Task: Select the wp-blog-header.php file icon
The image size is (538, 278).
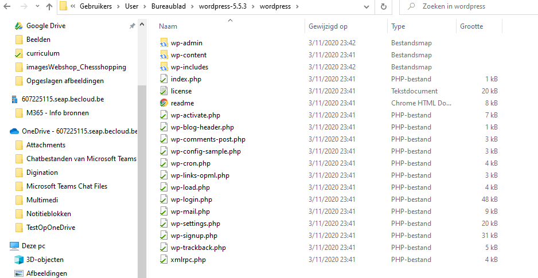Action: point(163,127)
